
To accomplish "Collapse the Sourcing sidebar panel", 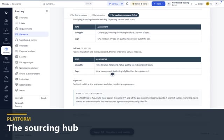I will [47, 11].
